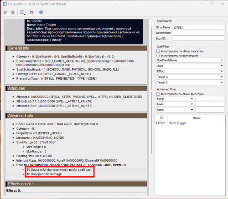
Task: Click the 'DispelType = 0 (DISPEL_NONE)' line
Action: [x=39, y=133]
